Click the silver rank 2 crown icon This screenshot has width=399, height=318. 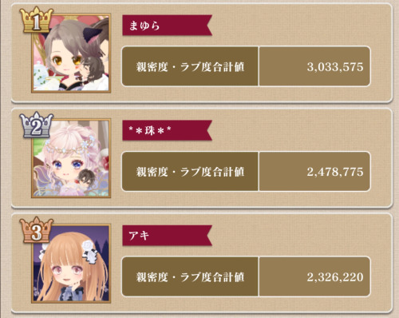click(x=37, y=125)
